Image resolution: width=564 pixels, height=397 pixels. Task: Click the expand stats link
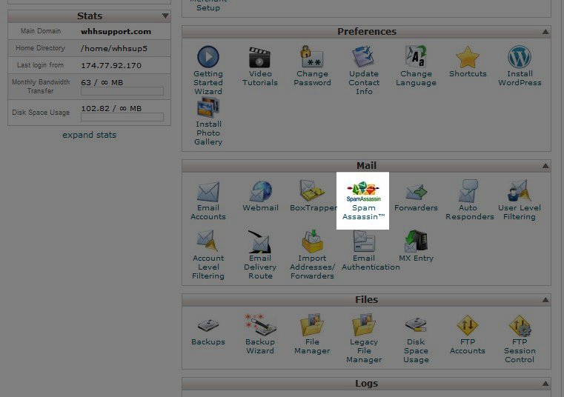tap(89, 135)
